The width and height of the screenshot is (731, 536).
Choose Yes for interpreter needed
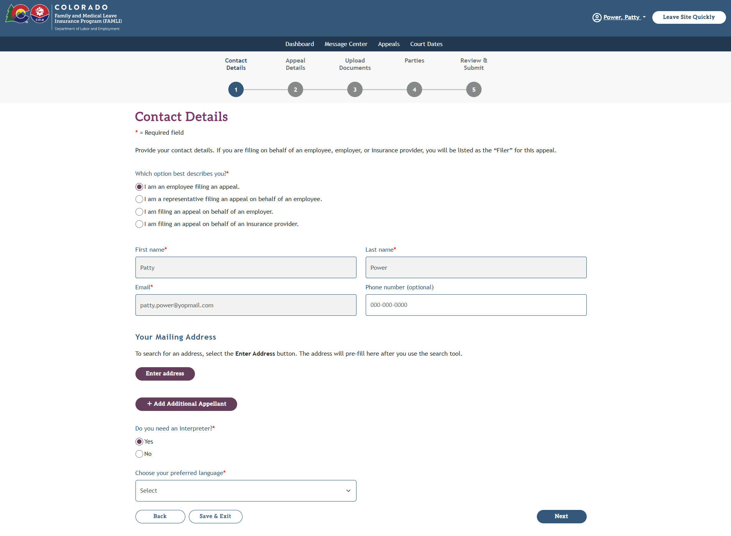tap(139, 442)
